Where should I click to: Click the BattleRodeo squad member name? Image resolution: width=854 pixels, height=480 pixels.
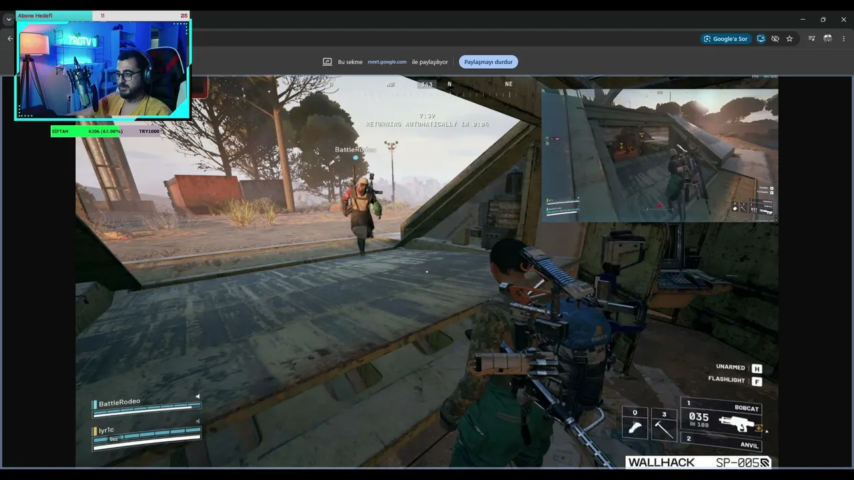(119, 403)
